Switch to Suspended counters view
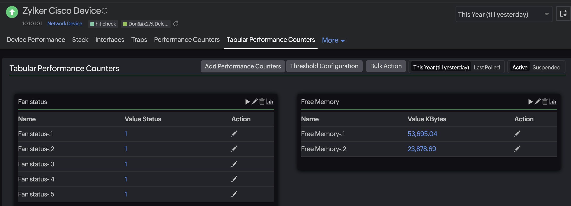The height and width of the screenshot is (206, 571). pyautogui.click(x=546, y=67)
